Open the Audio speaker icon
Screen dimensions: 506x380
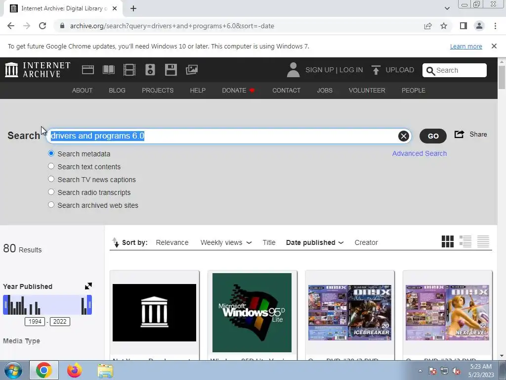click(x=150, y=70)
